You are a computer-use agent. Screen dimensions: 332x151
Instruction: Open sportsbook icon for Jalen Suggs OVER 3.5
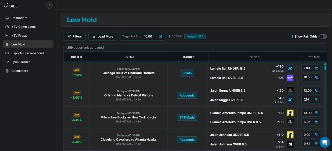pos(290,100)
